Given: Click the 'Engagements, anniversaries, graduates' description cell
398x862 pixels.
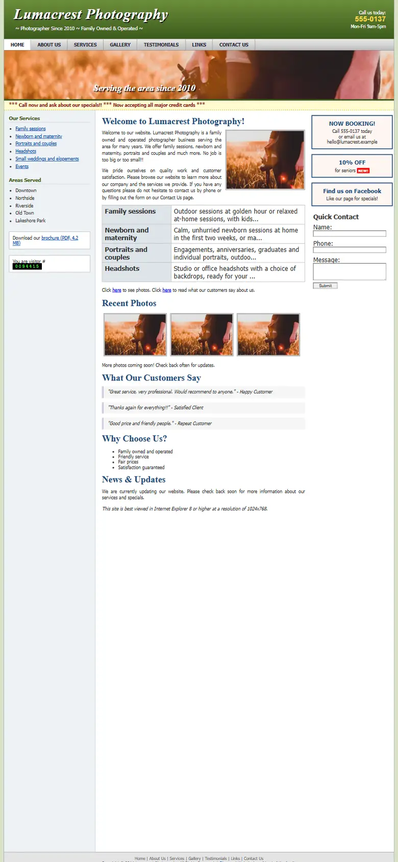Looking at the screenshot, I should pos(238,253).
